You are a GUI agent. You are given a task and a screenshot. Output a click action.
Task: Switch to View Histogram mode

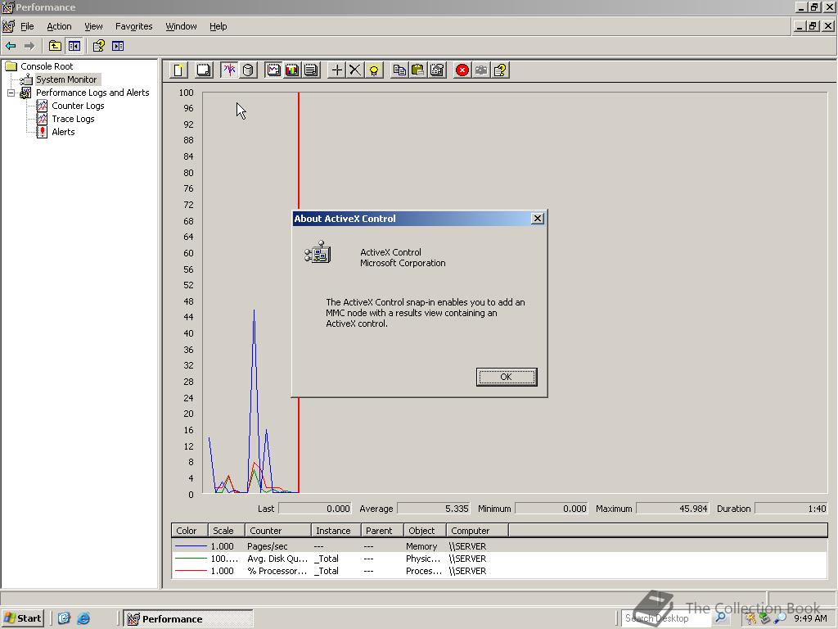click(x=292, y=70)
